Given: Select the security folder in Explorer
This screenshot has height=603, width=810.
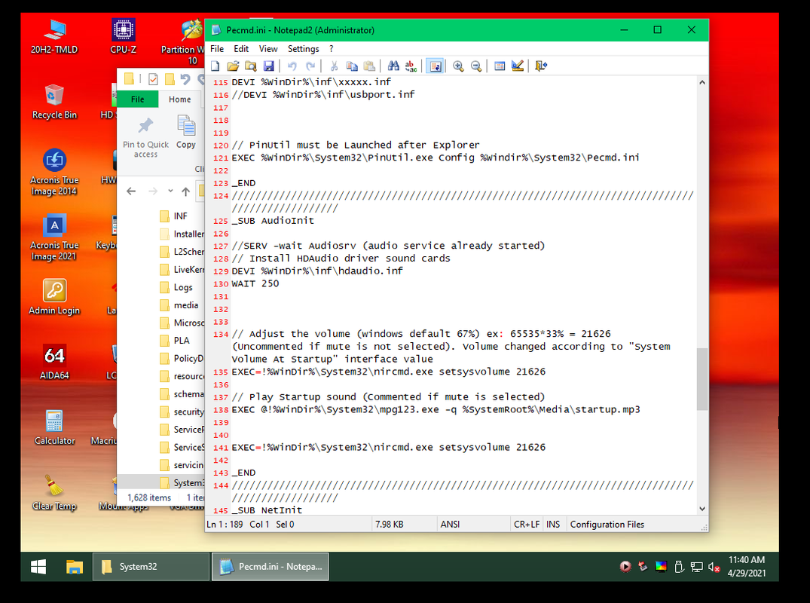Looking at the screenshot, I should click(x=182, y=412).
